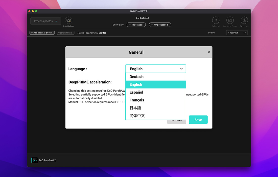Click the Process photos button
This screenshot has width=278, height=177.
(46, 21)
